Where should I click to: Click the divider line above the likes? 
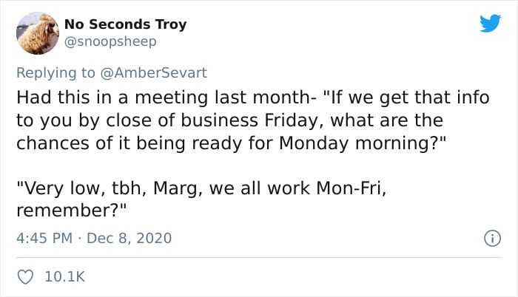pyautogui.click(x=259, y=257)
